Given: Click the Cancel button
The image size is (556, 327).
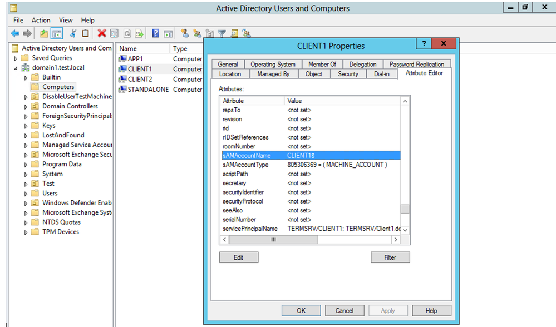Looking at the screenshot, I should click(x=345, y=310).
